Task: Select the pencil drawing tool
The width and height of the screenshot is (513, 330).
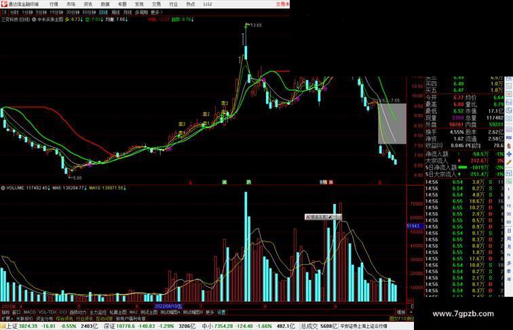Action: (x=509, y=162)
